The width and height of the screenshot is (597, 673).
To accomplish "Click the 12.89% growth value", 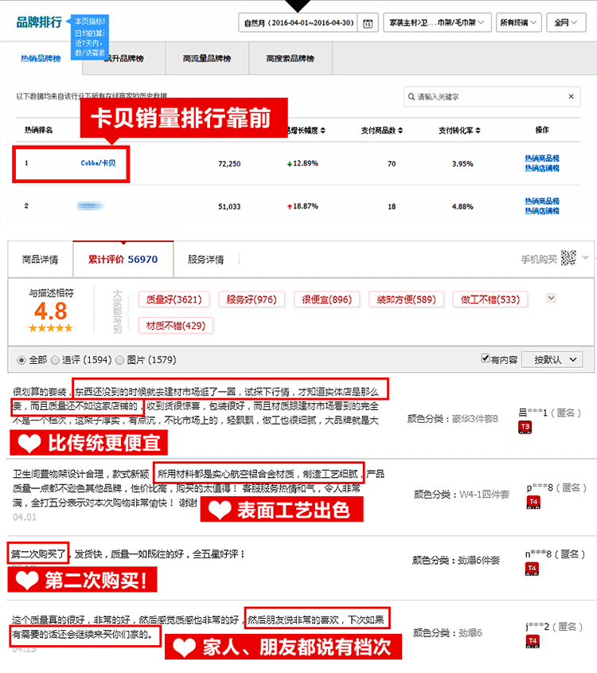I will (306, 163).
